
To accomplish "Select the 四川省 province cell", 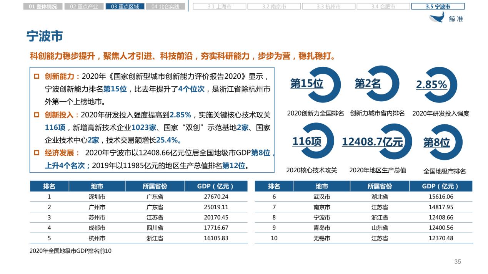I will point(155,228).
